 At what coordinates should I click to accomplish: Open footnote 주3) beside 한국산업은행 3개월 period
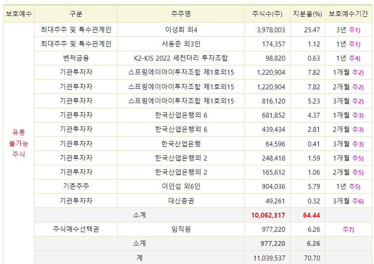click(358, 144)
